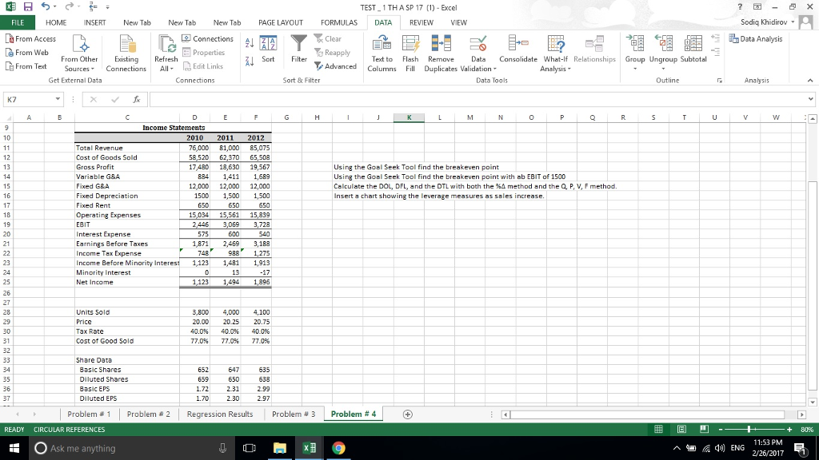
Task: Click the Advanced filter button
Action: pos(337,66)
